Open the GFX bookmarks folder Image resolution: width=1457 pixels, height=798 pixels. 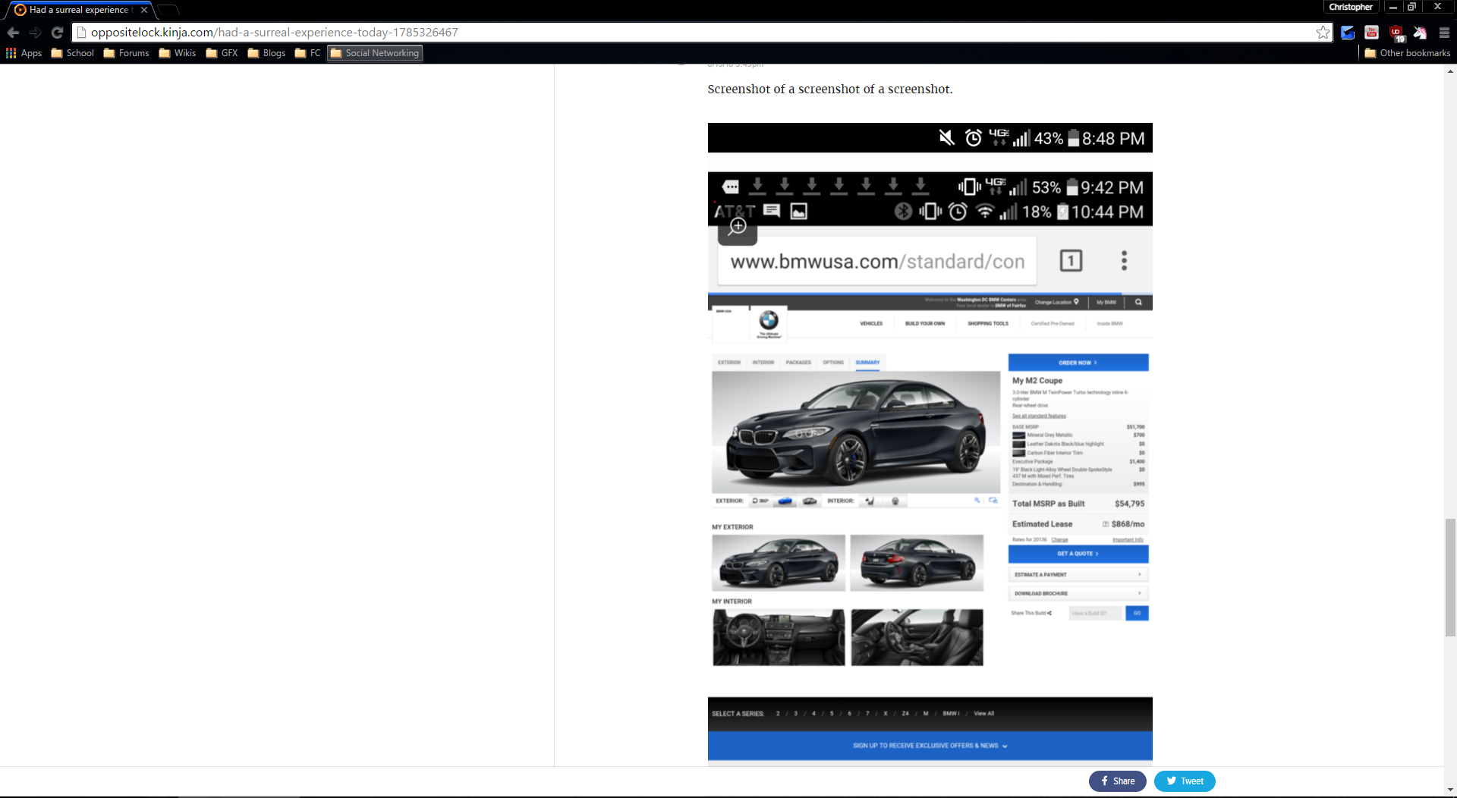[x=222, y=53]
